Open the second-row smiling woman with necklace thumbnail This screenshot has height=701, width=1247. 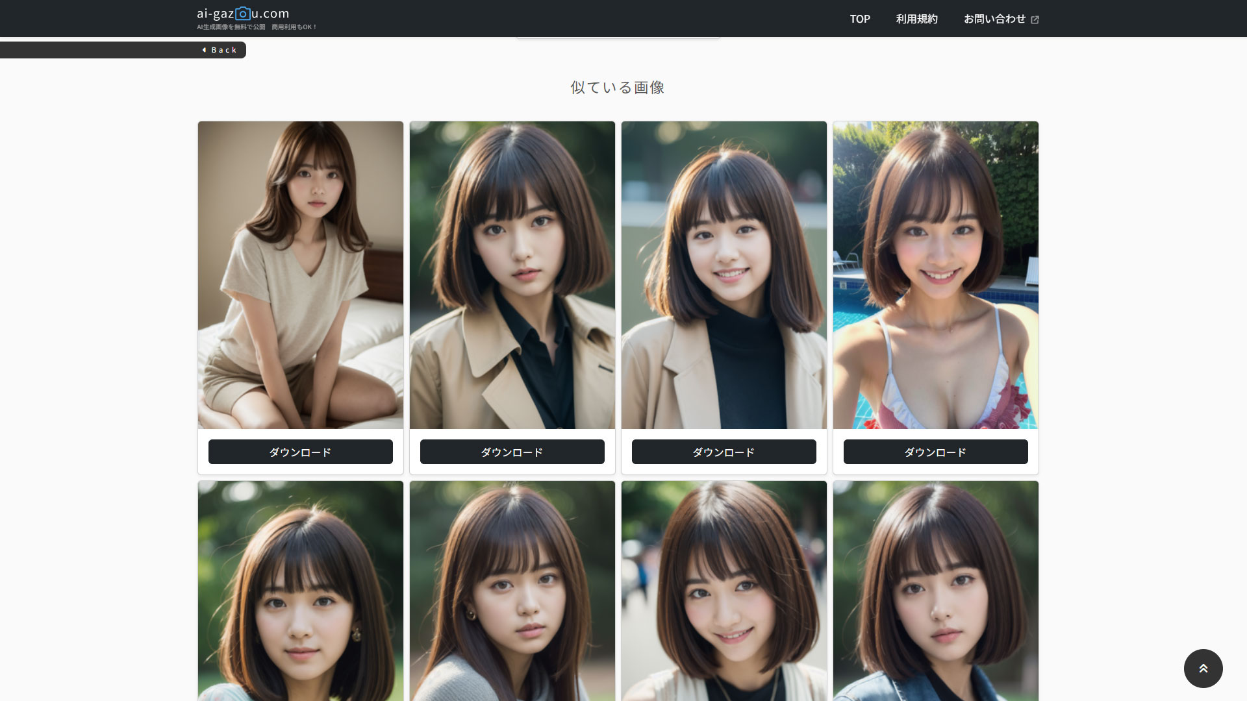click(724, 591)
